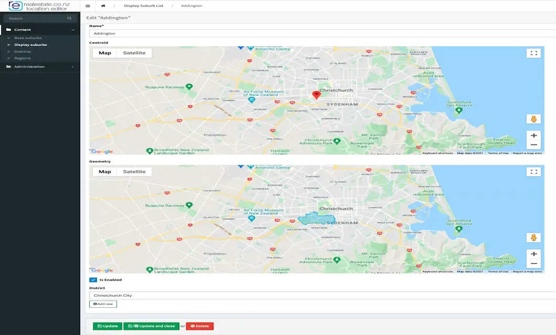Click the red centroid marker pin
The height and width of the screenshot is (335, 556).
click(316, 95)
